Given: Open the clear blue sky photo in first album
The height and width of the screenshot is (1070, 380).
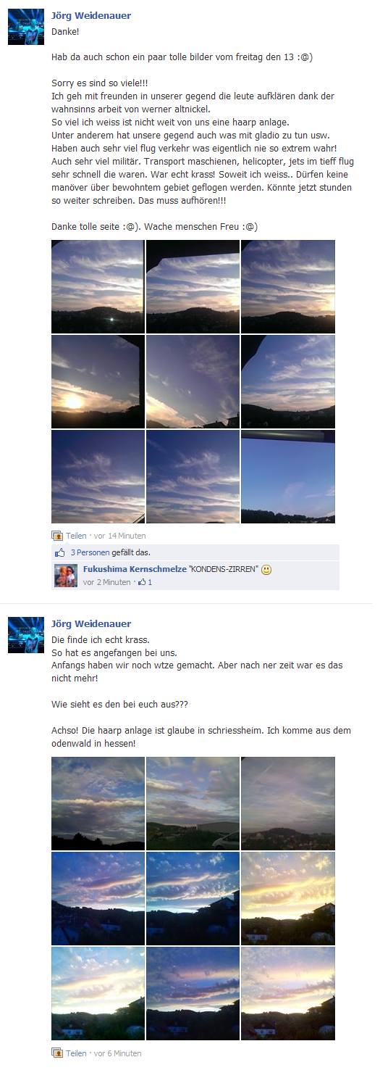Looking at the screenshot, I should (x=288, y=476).
